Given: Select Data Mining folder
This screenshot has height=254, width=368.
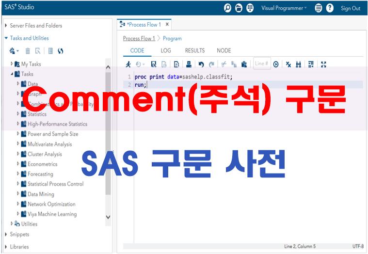Looking at the screenshot, I should click(41, 194).
